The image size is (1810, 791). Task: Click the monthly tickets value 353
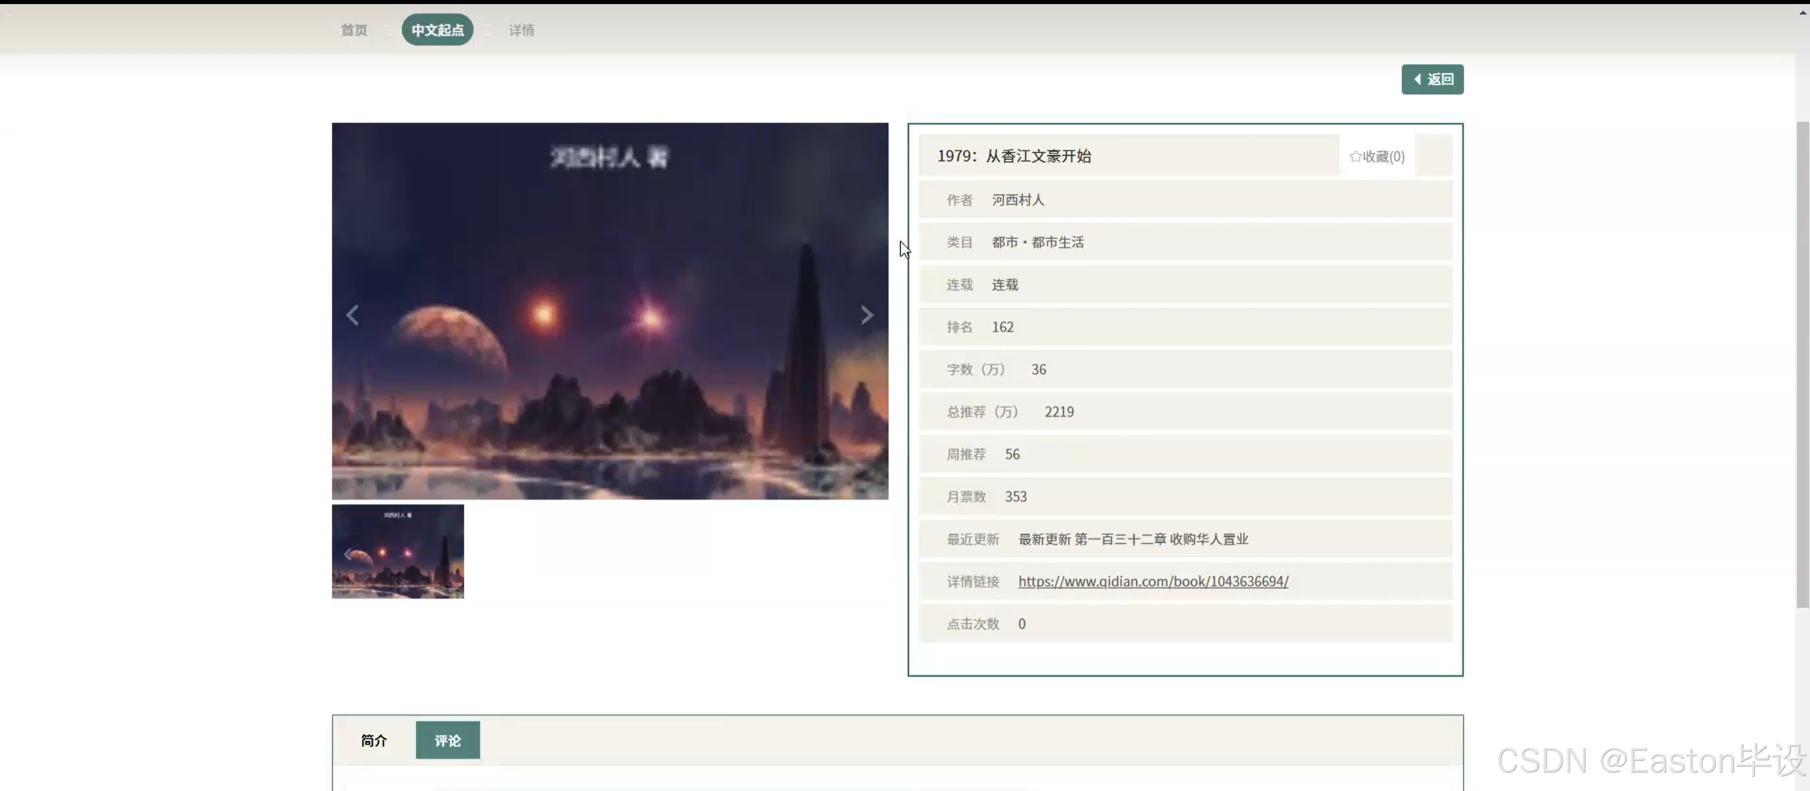(x=1015, y=497)
